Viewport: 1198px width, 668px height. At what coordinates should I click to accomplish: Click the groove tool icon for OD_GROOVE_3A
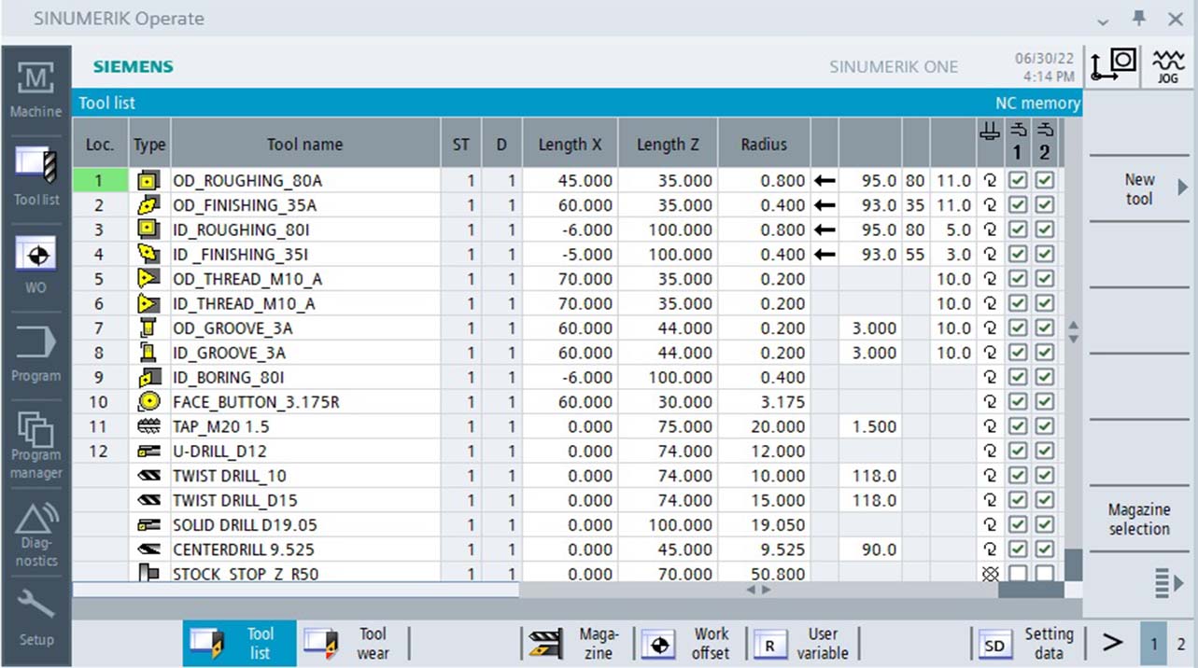pyautogui.click(x=148, y=328)
